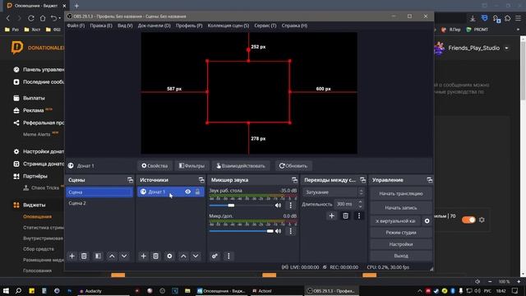Open advanced audio properties gears icon
Screen dimensions: 526x296
(215, 256)
